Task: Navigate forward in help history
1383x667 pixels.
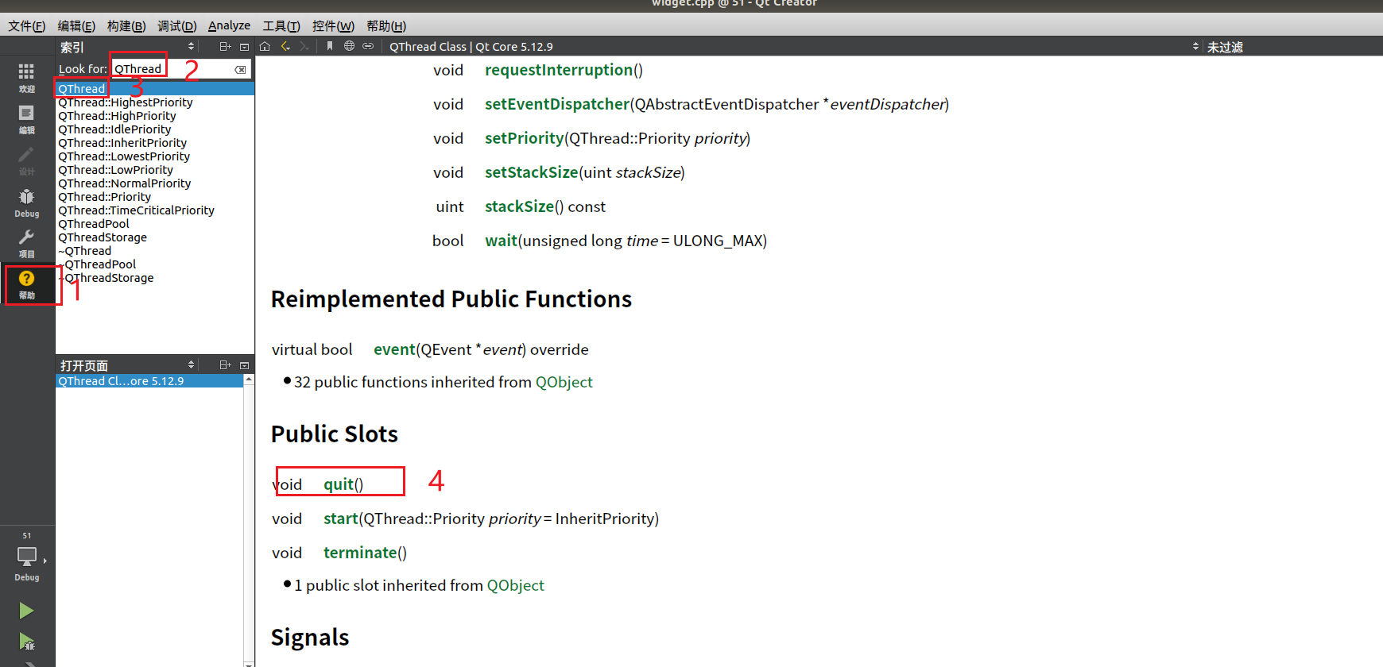Action: (304, 47)
